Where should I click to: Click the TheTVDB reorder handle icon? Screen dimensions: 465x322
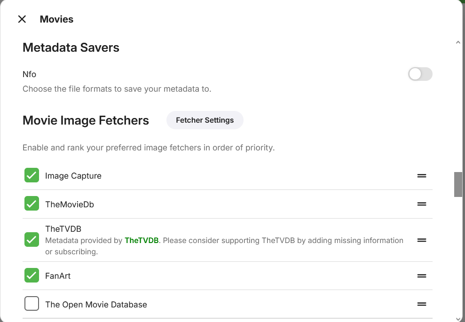point(422,240)
